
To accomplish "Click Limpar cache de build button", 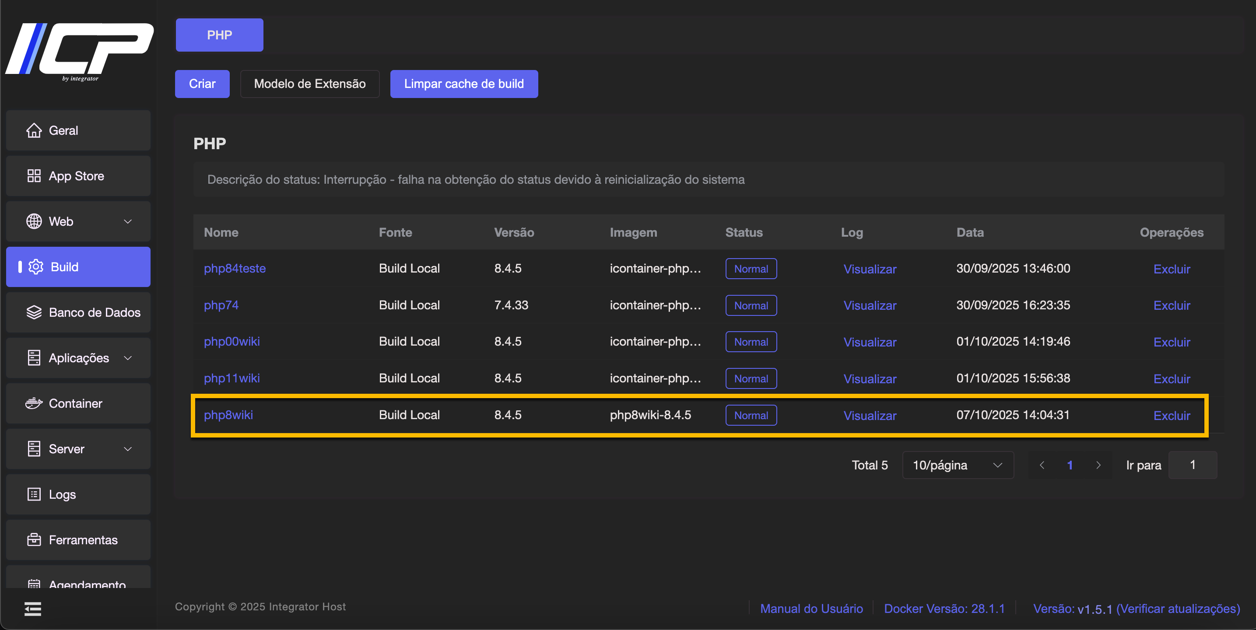I will [x=464, y=84].
